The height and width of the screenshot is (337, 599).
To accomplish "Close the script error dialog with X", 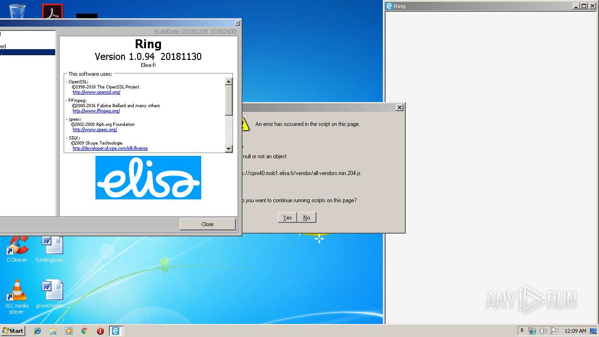I will click(399, 107).
